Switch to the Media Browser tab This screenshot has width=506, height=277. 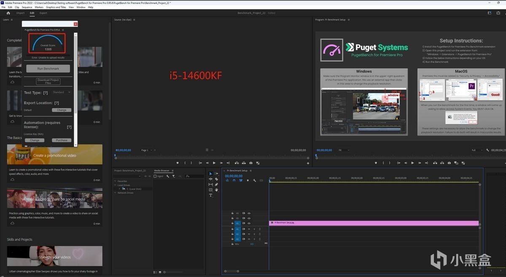point(161,171)
